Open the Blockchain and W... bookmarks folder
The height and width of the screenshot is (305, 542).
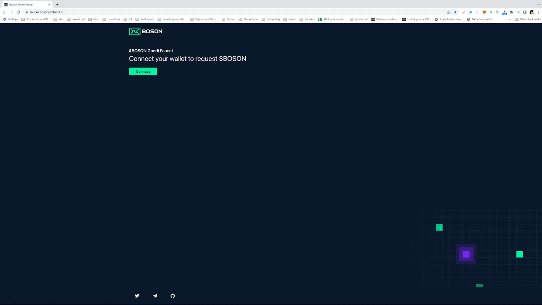[x=35, y=19]
